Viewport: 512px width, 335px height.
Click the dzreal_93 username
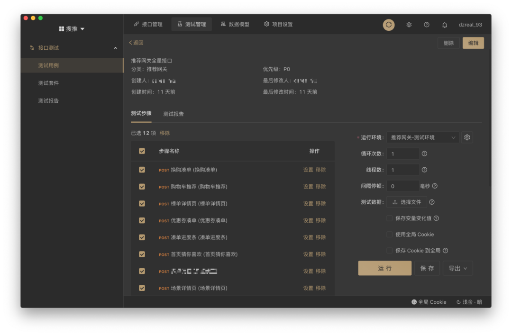(x=470, y=25)
